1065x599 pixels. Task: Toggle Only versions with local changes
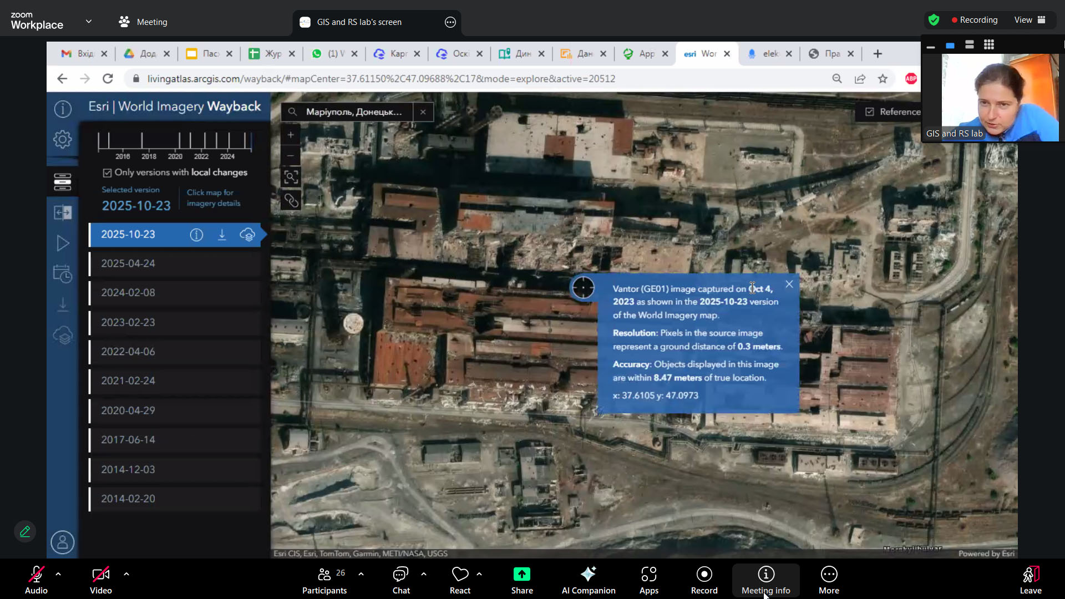tap(108, 173)
